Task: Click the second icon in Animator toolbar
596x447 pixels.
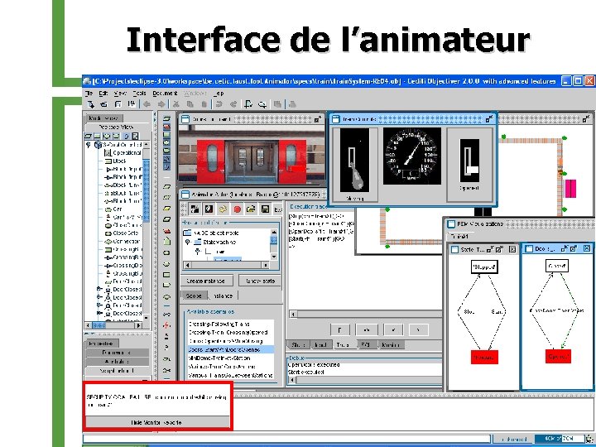Action: click(209, 209)
